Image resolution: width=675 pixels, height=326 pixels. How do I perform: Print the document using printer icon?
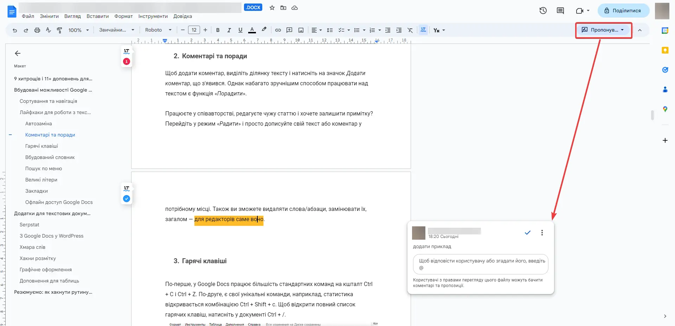pyautogui.click(x=37, y=30)
